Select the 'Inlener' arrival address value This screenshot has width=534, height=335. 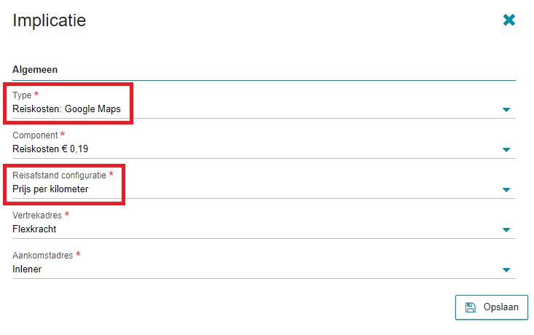27,269
